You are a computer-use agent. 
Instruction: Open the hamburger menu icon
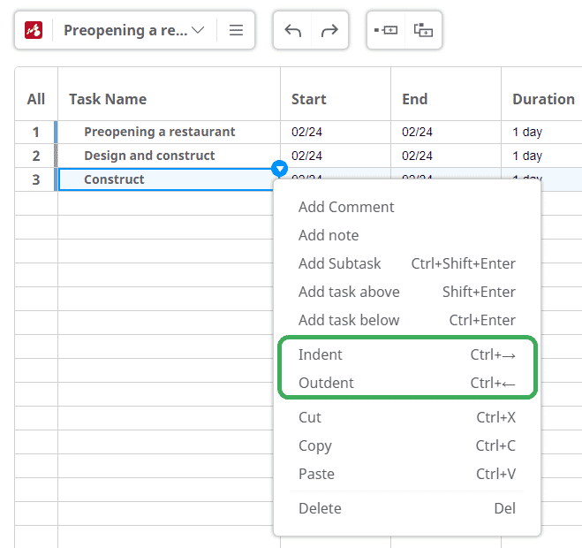236,30
